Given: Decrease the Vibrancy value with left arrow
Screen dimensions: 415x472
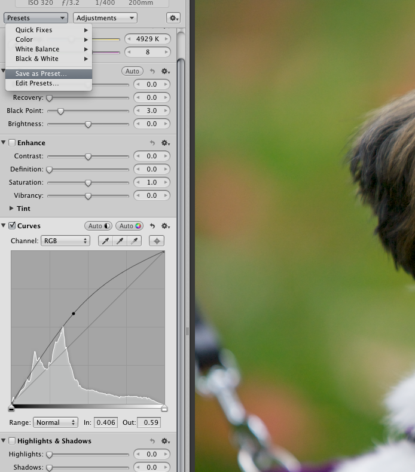Looking at the screenshot, I should click(x=138, y=195).
